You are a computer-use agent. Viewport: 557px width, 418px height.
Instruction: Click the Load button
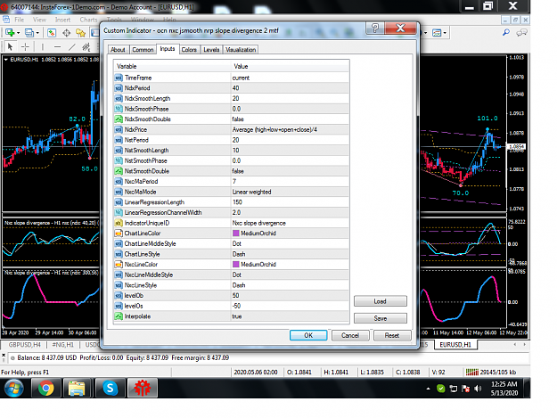tap(380, 301)
